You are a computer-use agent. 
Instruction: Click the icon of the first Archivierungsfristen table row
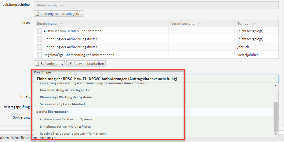click(39, 39)
